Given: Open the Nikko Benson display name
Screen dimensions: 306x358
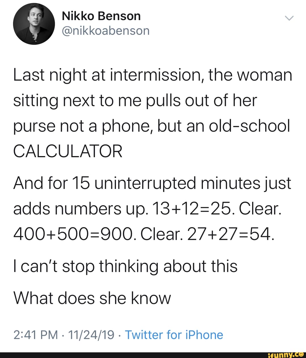Looking at the screenshot, I should (x=101, y=16).
